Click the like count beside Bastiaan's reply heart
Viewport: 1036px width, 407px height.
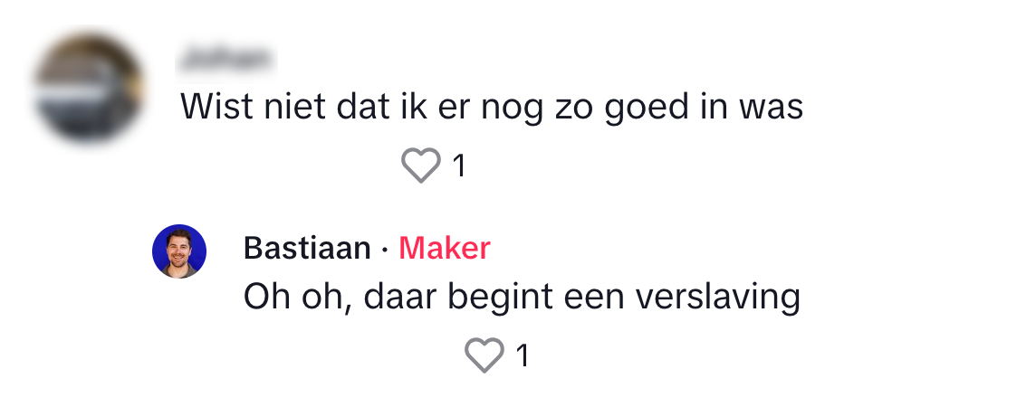[523, 356]
